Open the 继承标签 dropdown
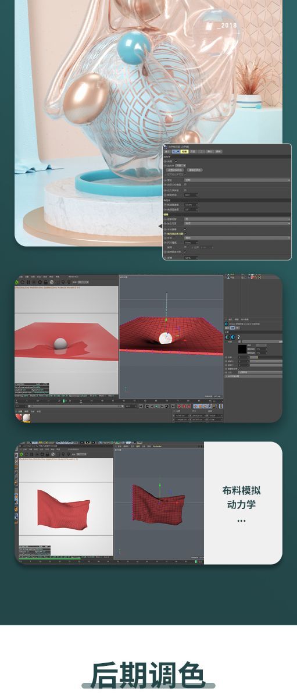 pos(237,219)
